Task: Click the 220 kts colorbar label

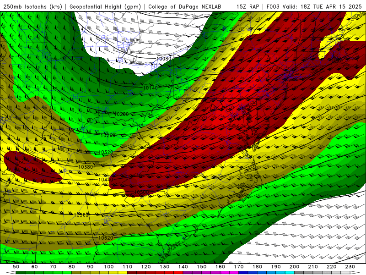Action: 332,267
